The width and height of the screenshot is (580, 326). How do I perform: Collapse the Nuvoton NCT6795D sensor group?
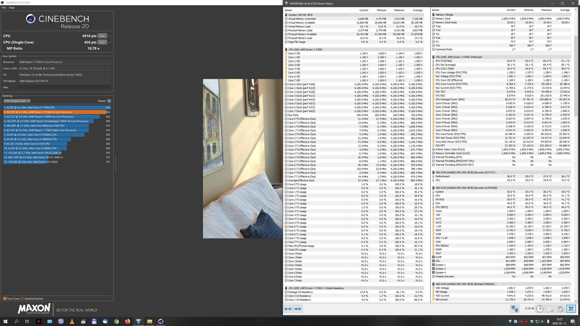coord(501,188)
